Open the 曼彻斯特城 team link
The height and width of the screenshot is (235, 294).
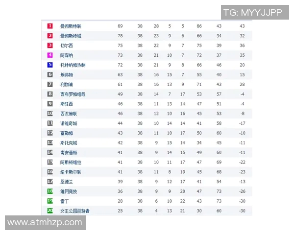[x=71, y=36]
